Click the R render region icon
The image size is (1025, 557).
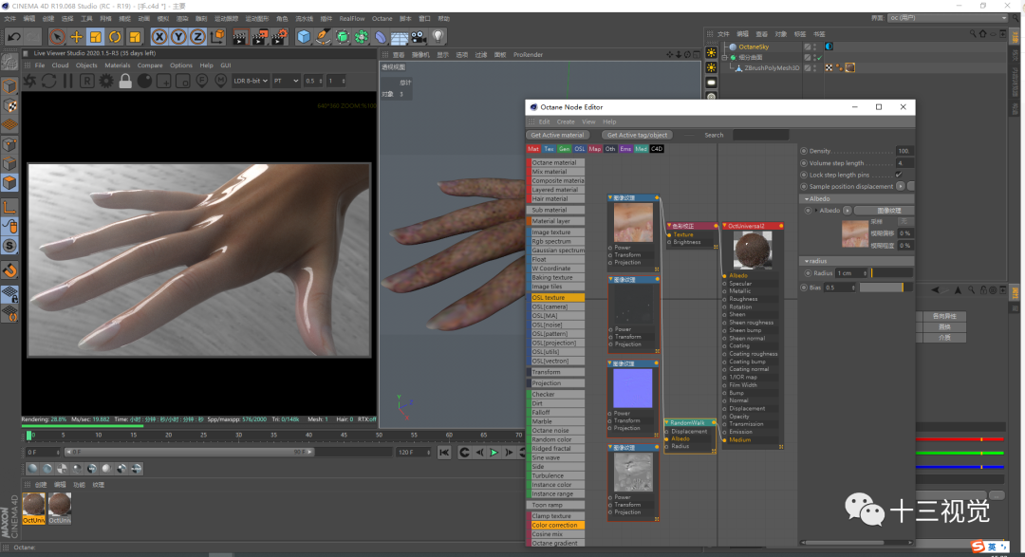pos(87,81)
